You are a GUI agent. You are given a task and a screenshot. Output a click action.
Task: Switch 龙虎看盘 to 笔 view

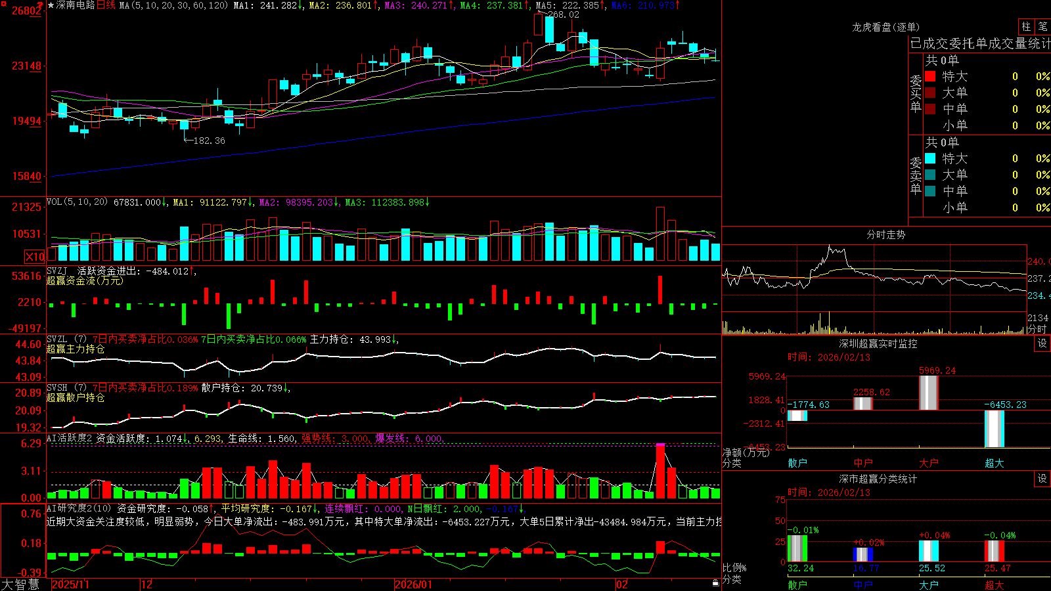coord(1042,27)
